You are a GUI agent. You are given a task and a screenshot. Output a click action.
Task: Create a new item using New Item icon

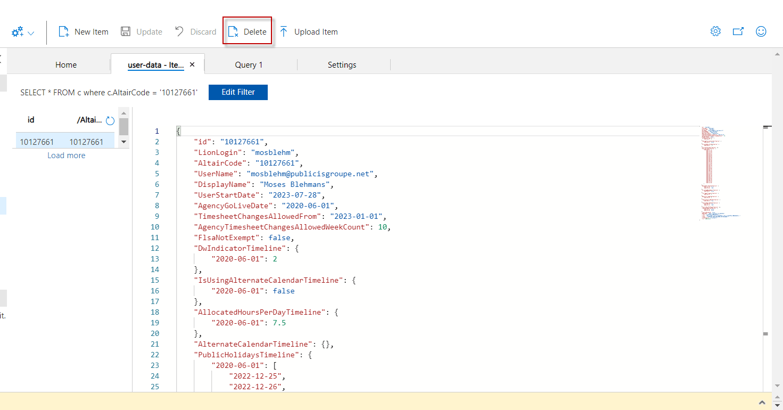click(83, 31)
